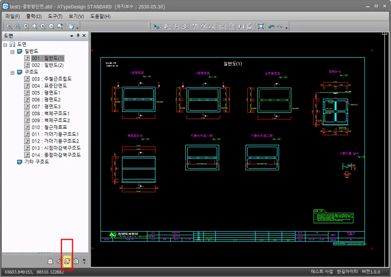Close the 도면 side panel
The width and height of the screenshot is (391, 277).
84,36
